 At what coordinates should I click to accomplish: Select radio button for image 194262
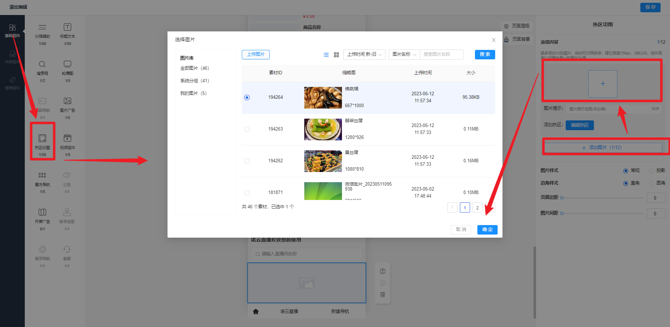coord(247,161)
